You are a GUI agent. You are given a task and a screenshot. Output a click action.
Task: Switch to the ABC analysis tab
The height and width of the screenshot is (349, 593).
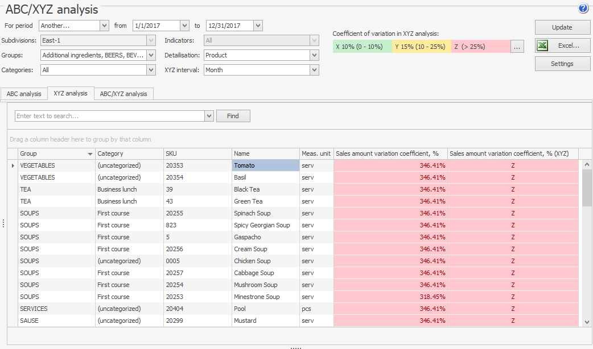tap(24, 94)
